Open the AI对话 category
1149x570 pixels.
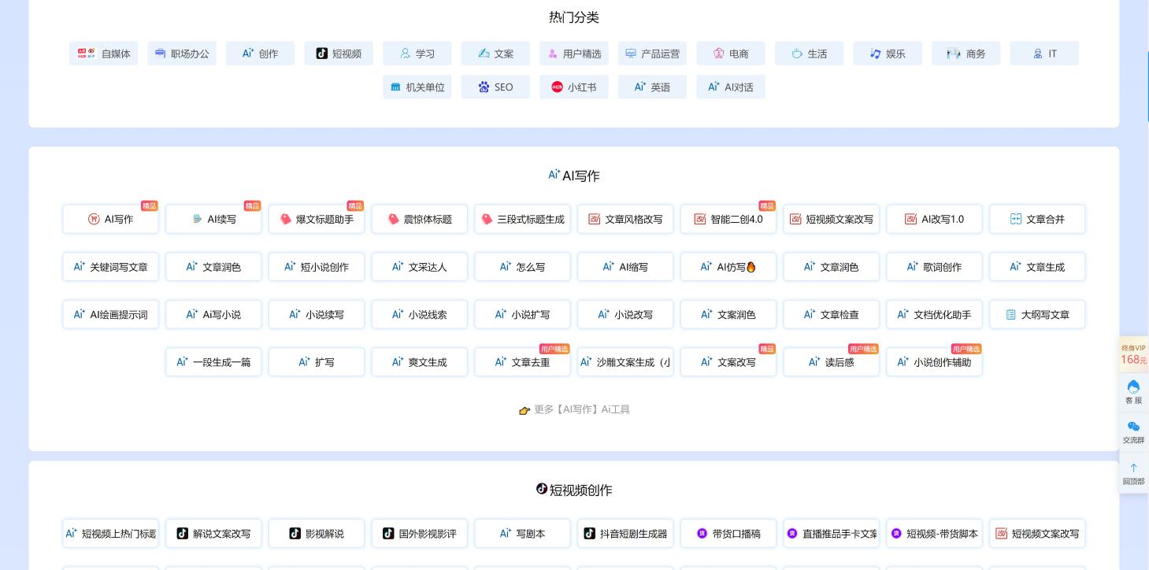(x=731, y=87)
